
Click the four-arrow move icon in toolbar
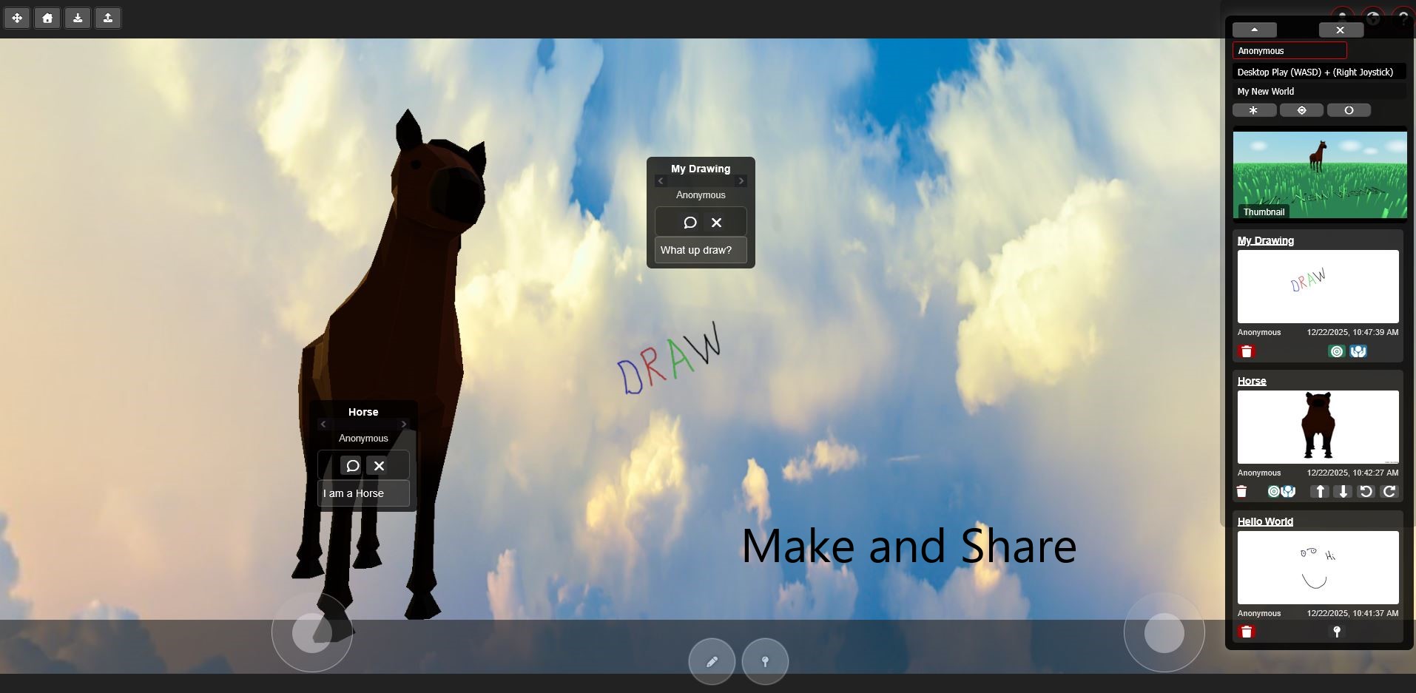coord(17,18)
